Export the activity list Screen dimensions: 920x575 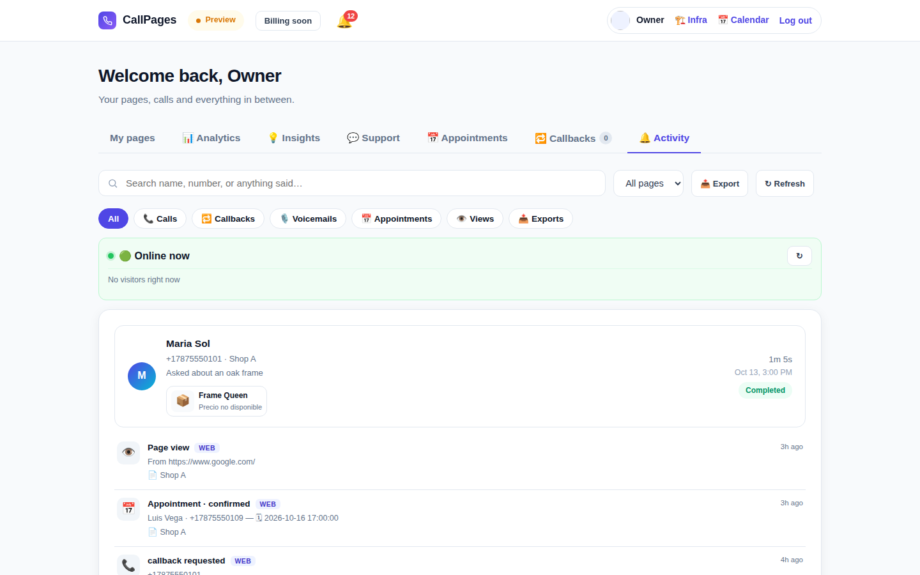point(719,183)
